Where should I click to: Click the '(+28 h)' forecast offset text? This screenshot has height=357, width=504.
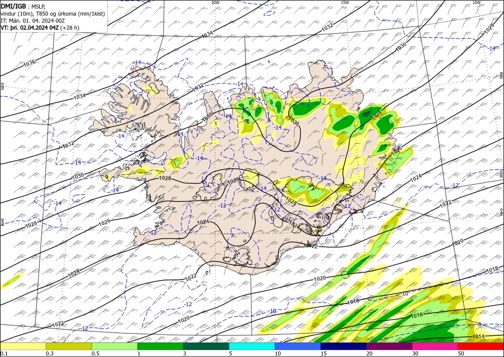(x=70, y=28)
